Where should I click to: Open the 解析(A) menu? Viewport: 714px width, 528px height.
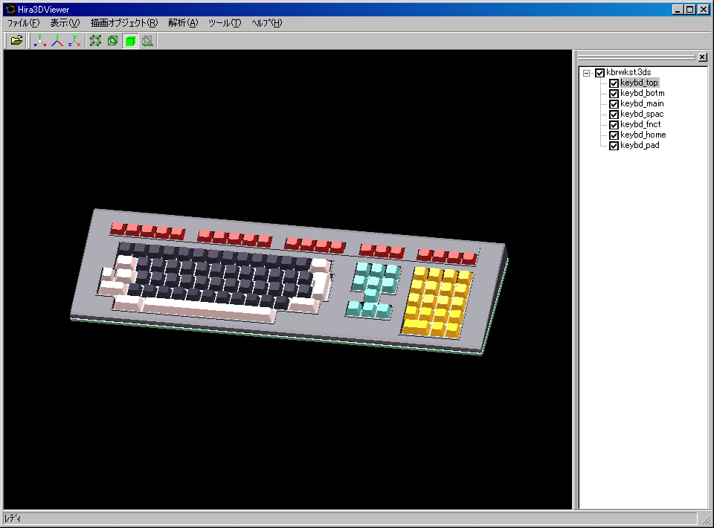(x=183, y=23)
